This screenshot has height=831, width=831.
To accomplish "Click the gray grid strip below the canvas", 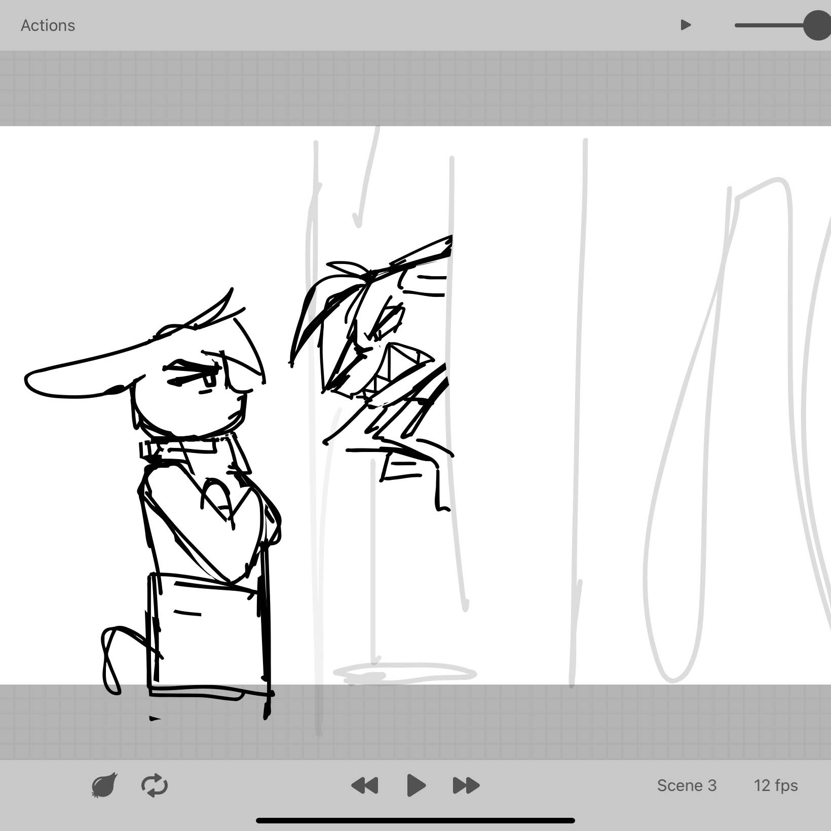I will [507, 722].
